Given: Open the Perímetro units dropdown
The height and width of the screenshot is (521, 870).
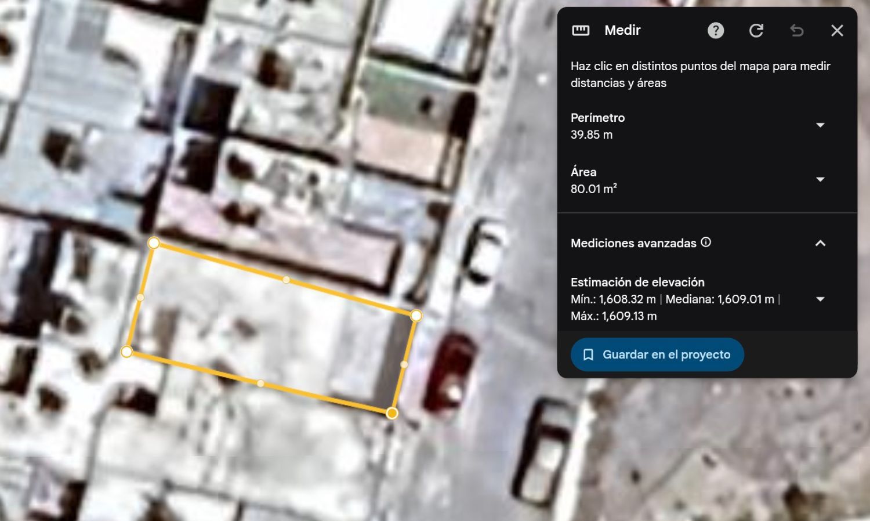Looking at the screenshot, I should tap(820, 125).
